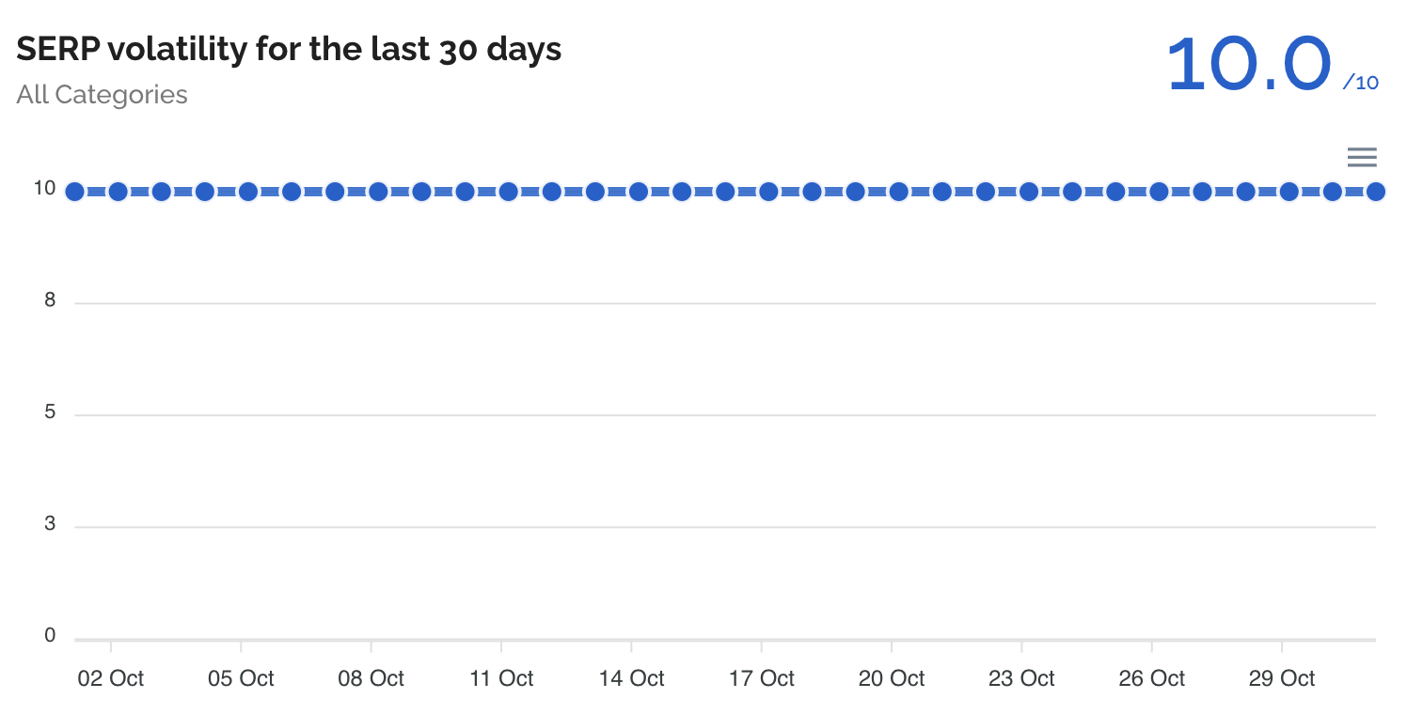Click the 8 gridline label
1407x714 pixels.
48,300
